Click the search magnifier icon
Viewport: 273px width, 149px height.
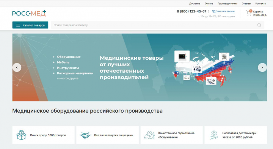259,25
